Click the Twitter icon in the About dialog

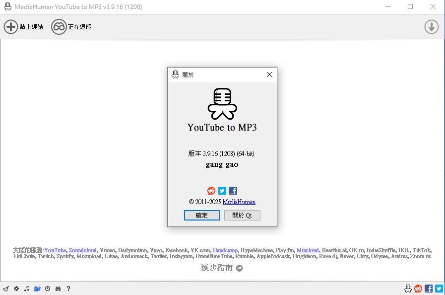(222, 191)
